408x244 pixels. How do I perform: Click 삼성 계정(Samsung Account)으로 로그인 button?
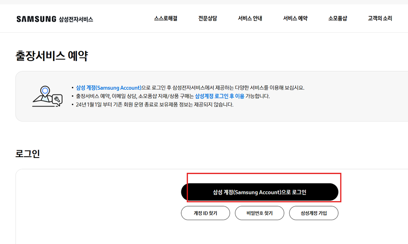click(260, 192)
